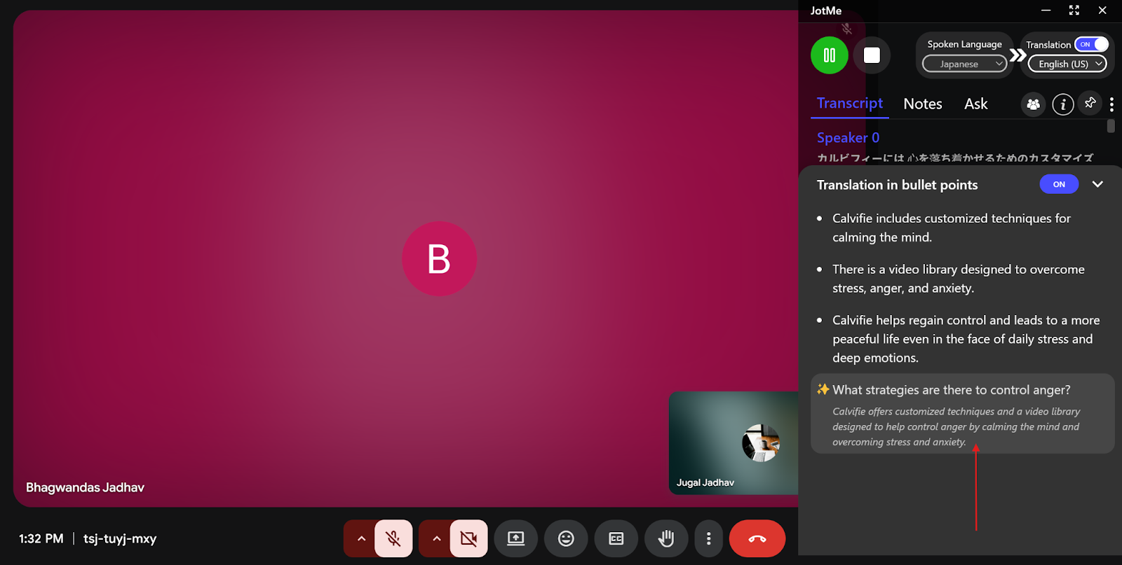This screenshot has height=565, width=1122.
Task: Switch to the Transcript tab
Action: pos(850,104)
